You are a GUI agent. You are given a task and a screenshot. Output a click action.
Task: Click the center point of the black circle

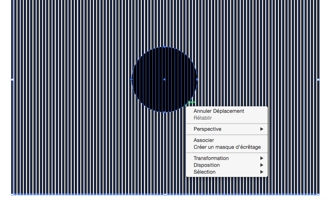[x=165, y=79]
